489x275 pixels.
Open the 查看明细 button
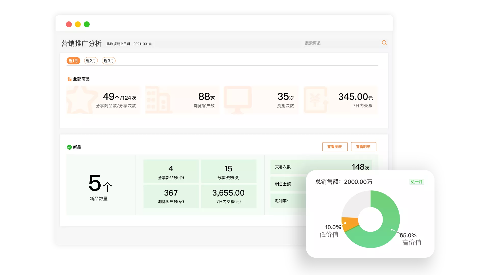363,147
